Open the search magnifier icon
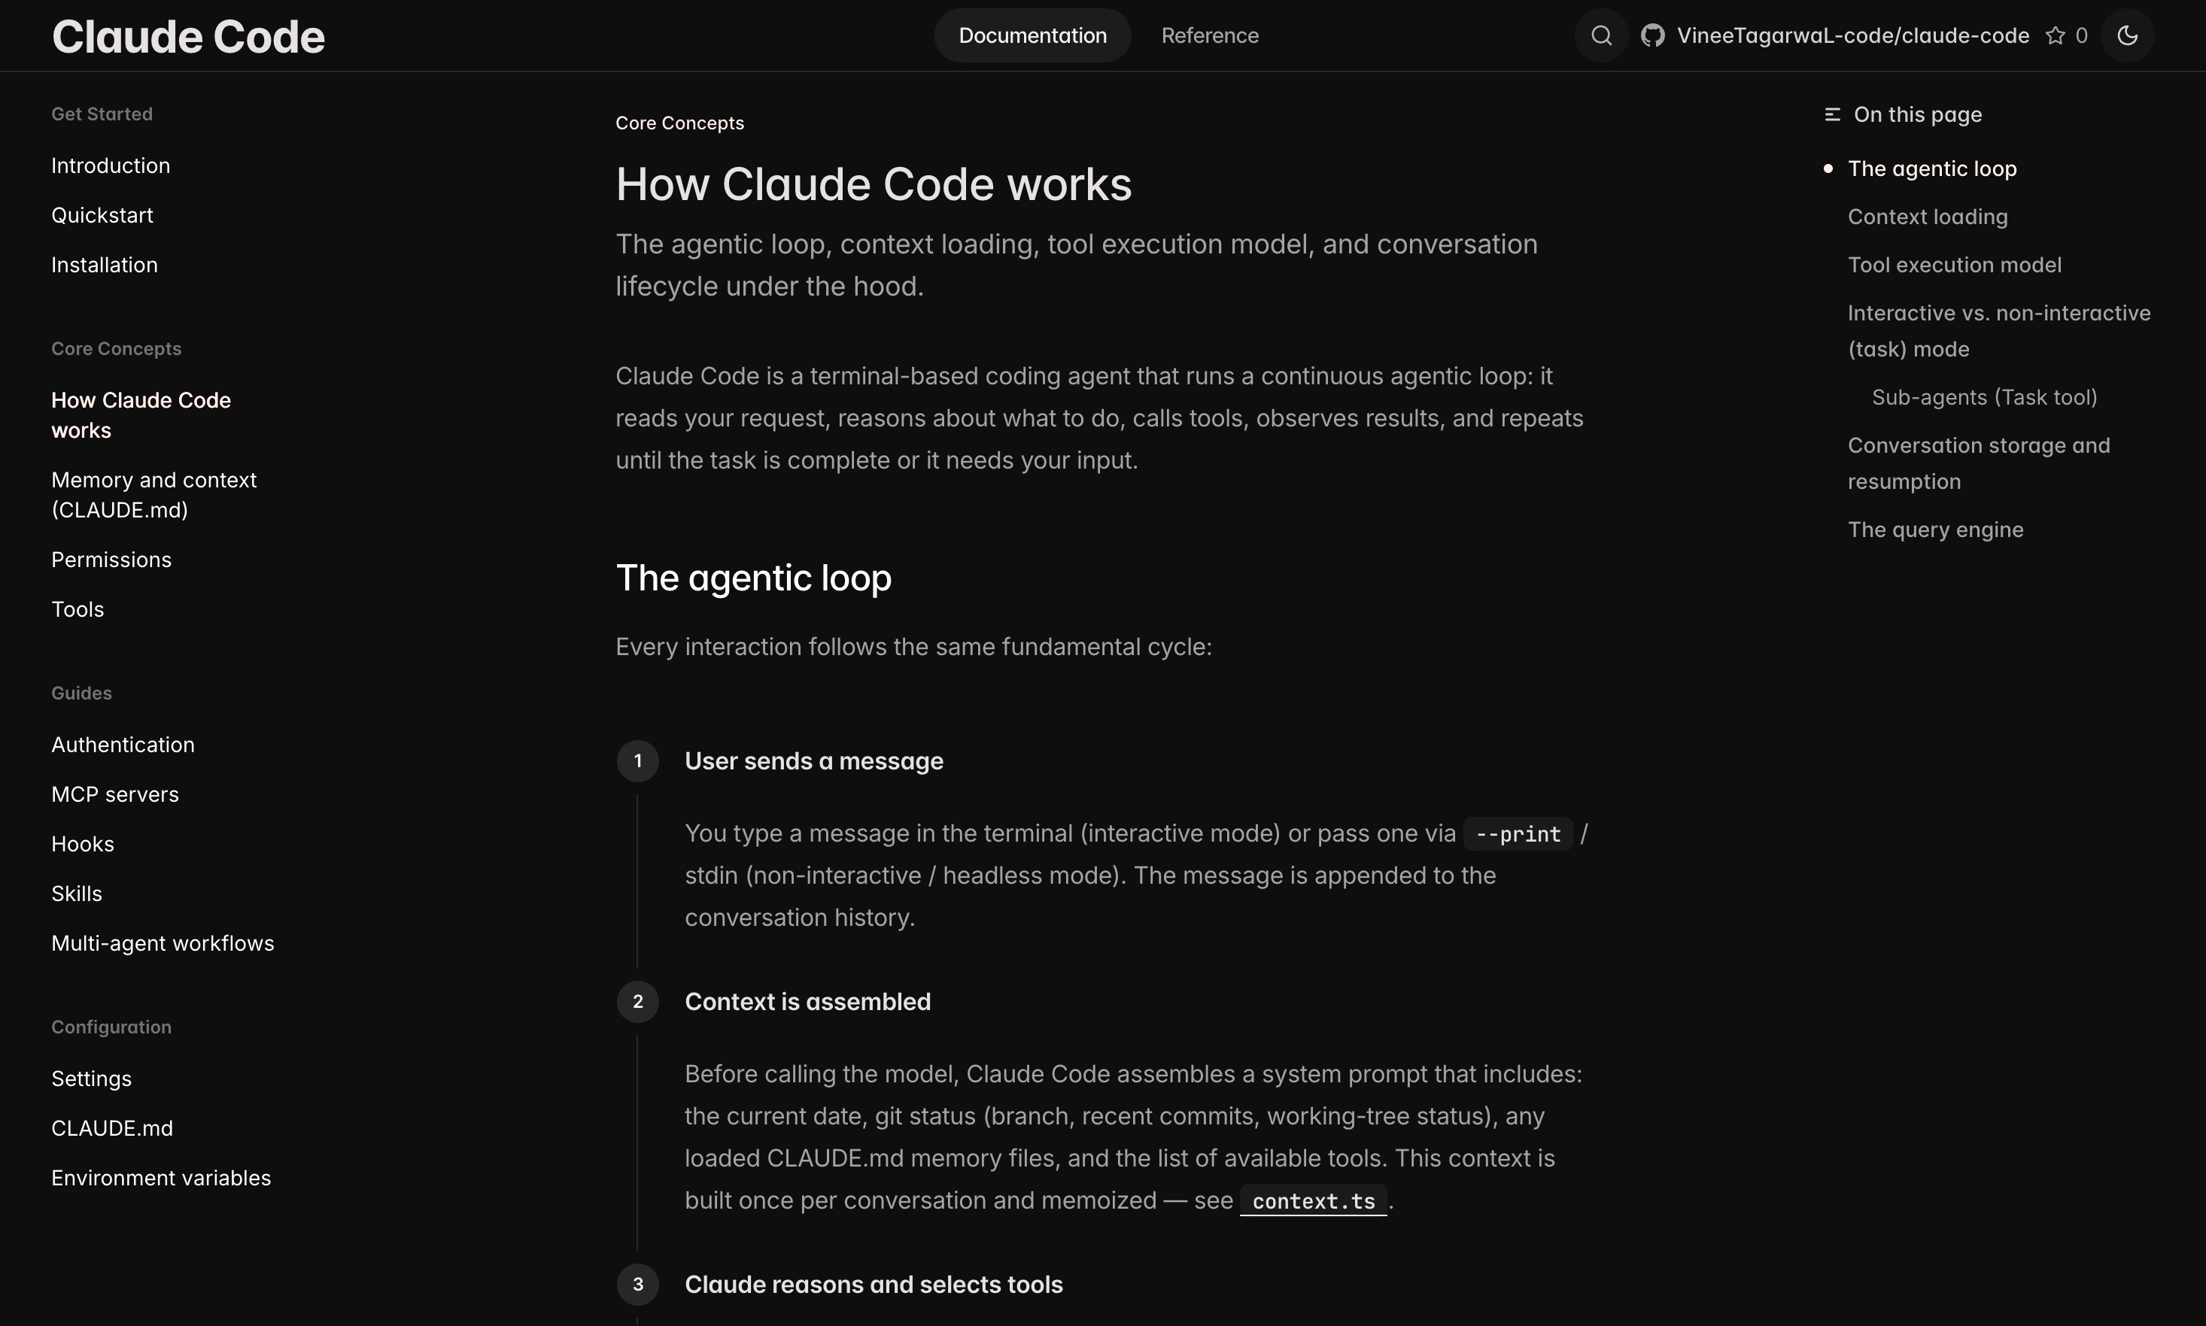2206x1326 pixels. (x=1601, y=36)
